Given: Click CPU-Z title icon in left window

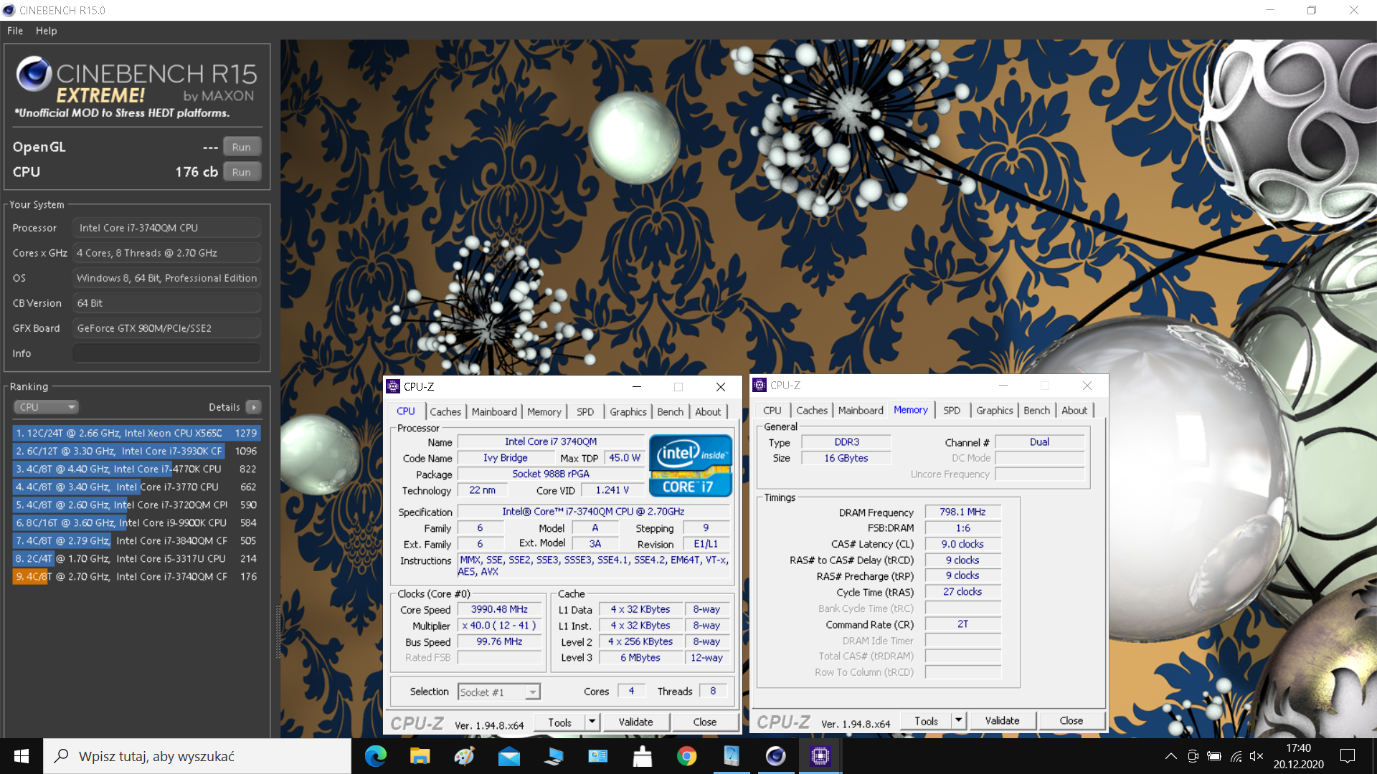Looking at the screenshot, I should click(393, 386).
